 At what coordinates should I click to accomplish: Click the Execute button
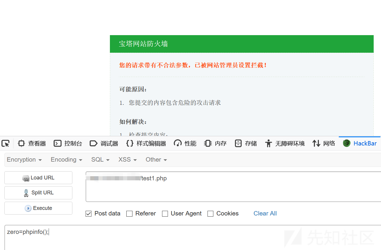tap(38, 208)
